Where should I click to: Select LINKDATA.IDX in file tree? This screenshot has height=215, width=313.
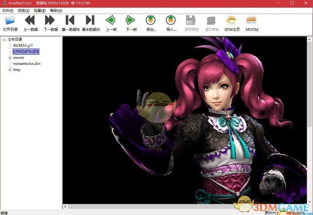click(26, 52)
